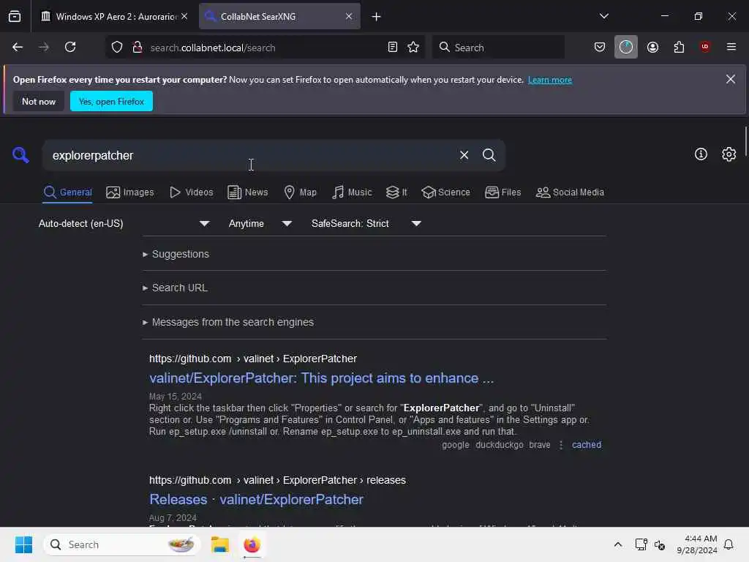Open list all tabs chevron
This screenshot has height=562, width=749.
coord(603,16)
